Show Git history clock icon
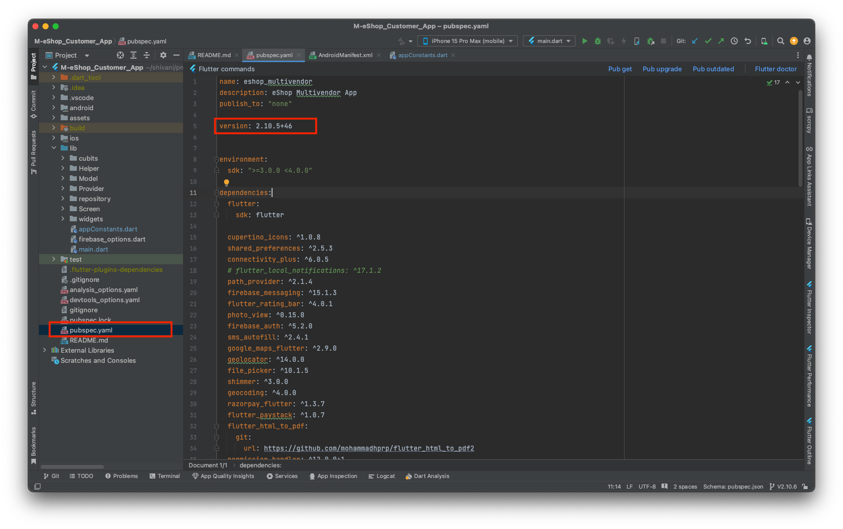Viewport: 843px width, 529px height. (x=734, y=41)
